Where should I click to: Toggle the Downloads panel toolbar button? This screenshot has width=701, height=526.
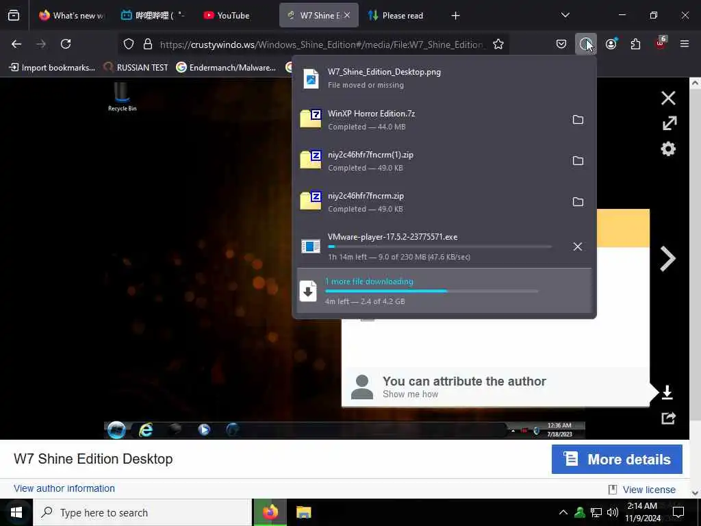pos(586,44)
